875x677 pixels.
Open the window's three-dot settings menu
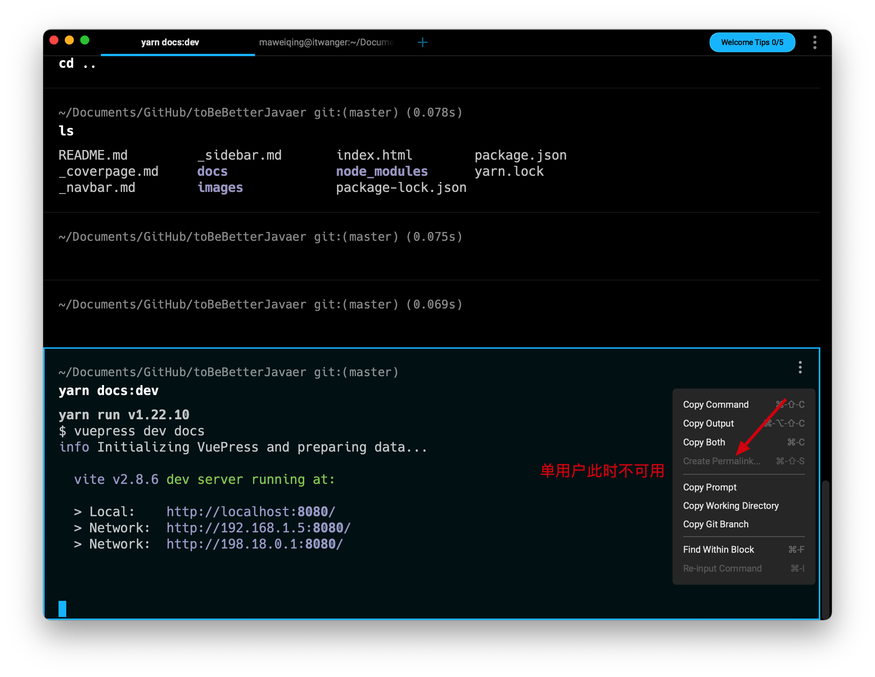coord(815,42)
